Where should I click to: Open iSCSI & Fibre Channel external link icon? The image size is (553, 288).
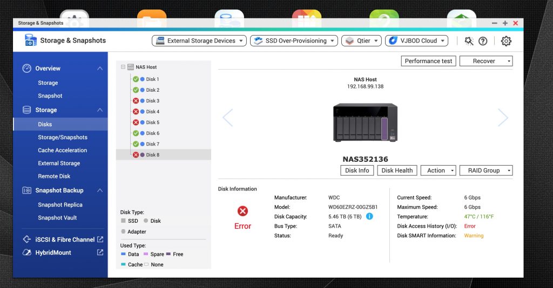click(100, 239)
